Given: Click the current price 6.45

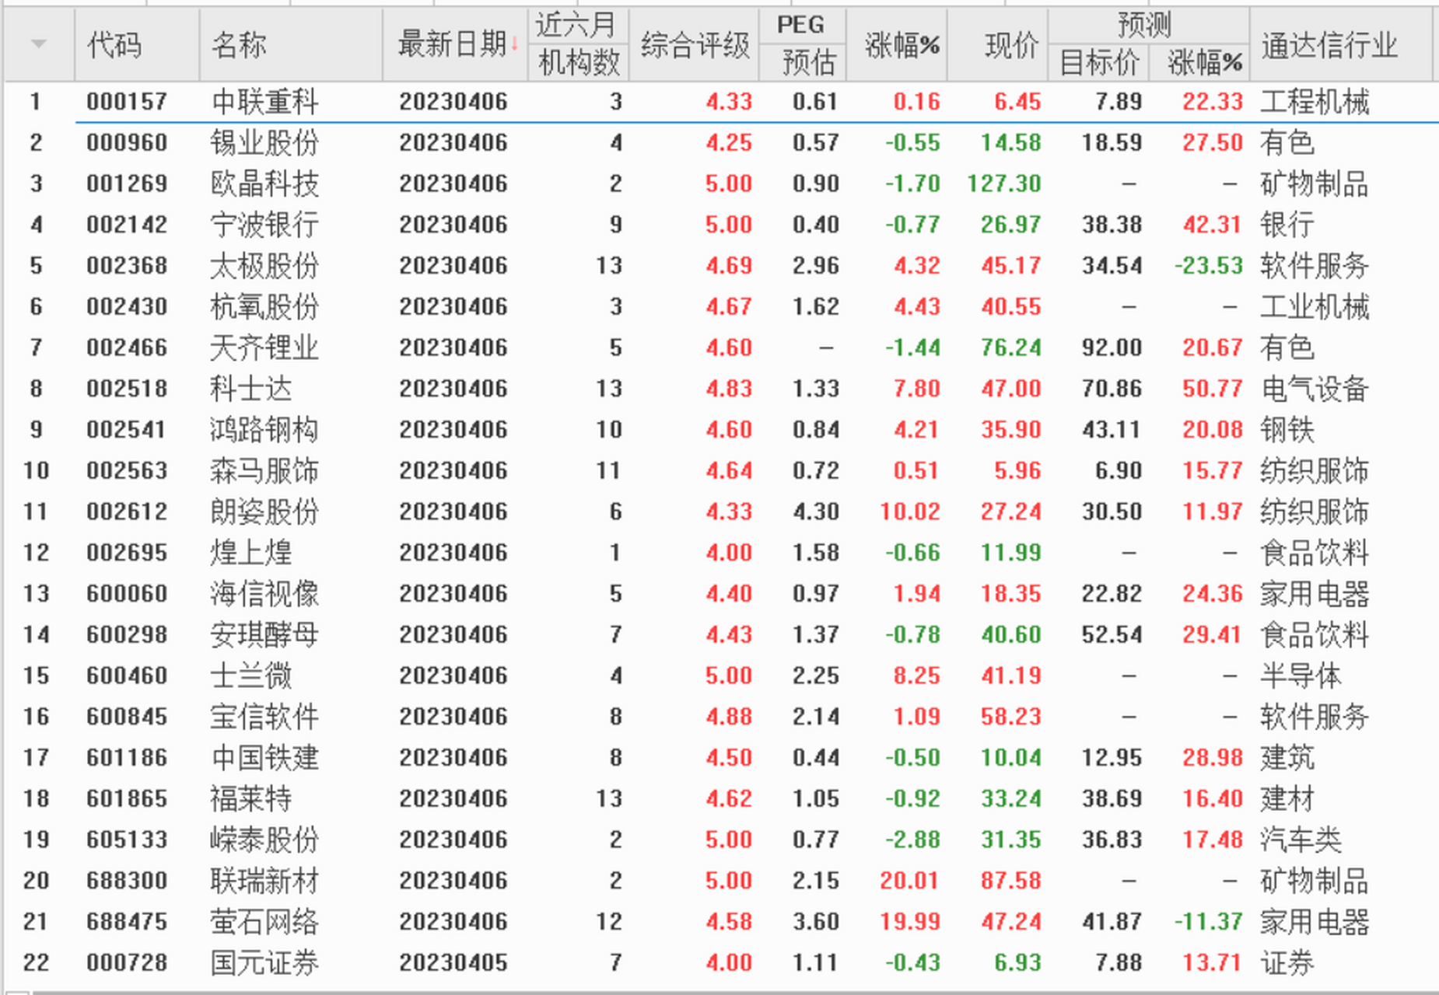Looking at the screenshot, I should point(1017,102).
